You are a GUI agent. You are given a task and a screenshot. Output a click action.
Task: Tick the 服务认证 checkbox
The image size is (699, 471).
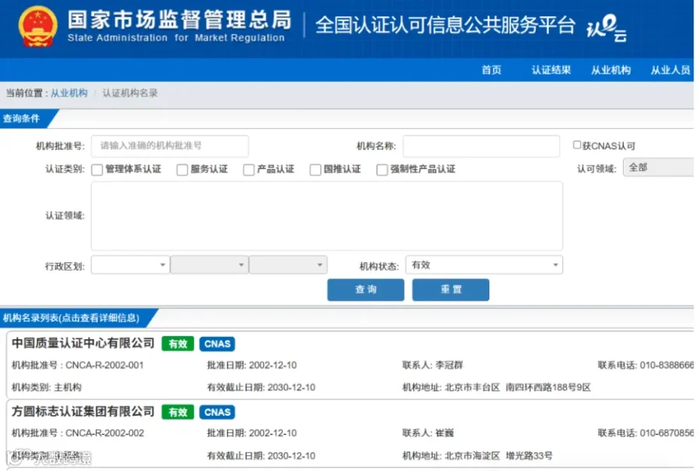pos(182,170)
